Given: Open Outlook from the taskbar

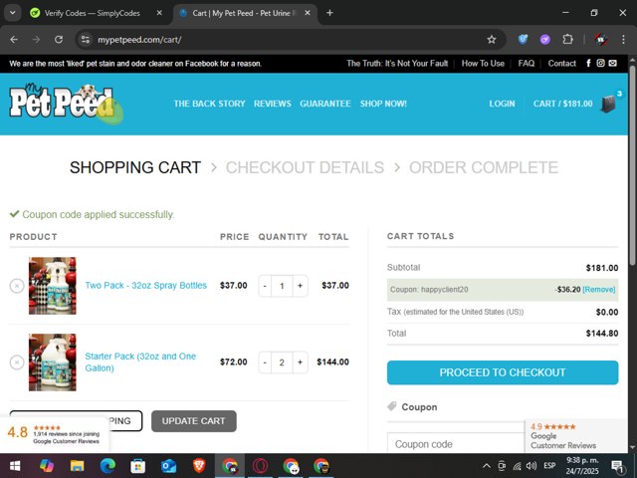Looking at the screenshot, I should click(x=168, y=466).
